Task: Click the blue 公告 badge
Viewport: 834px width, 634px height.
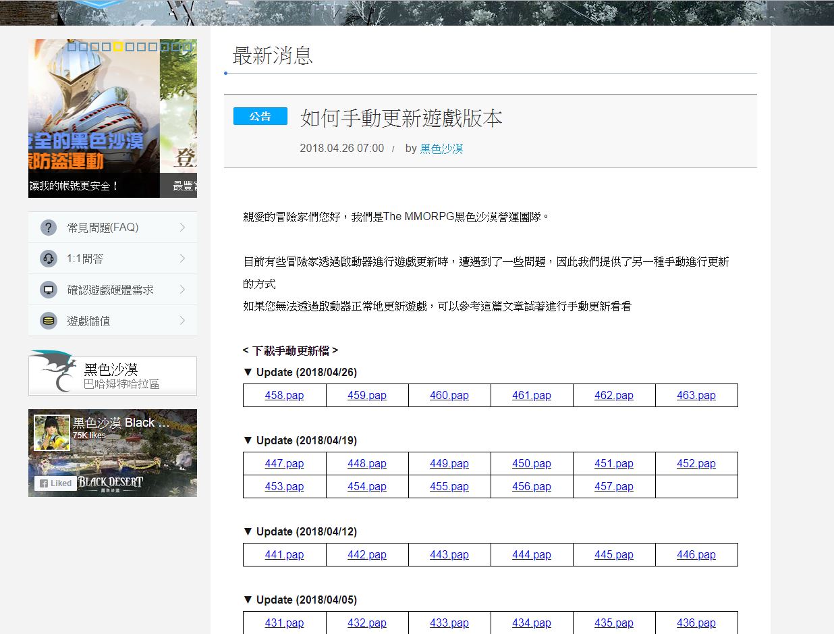Action: [x=260, y=116]
